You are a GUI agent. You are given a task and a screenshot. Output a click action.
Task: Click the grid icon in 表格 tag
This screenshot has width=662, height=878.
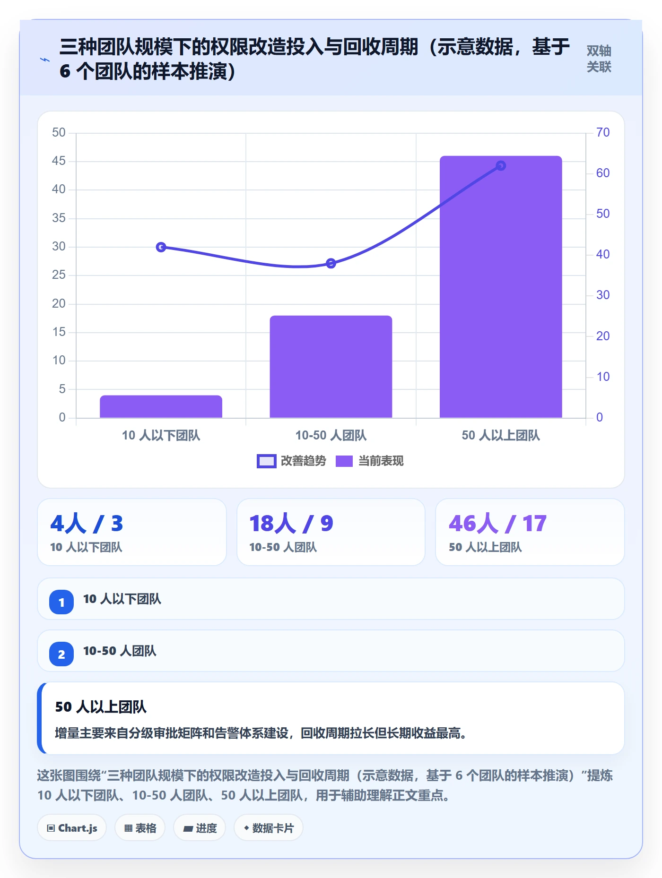pos(128,828)
